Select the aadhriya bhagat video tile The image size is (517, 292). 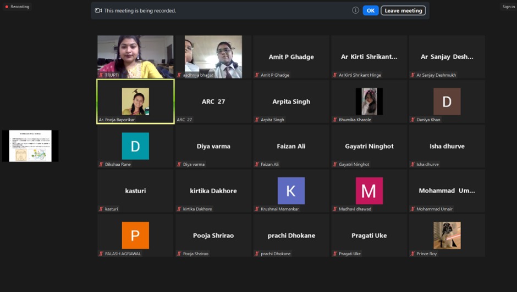pos(213,57)
